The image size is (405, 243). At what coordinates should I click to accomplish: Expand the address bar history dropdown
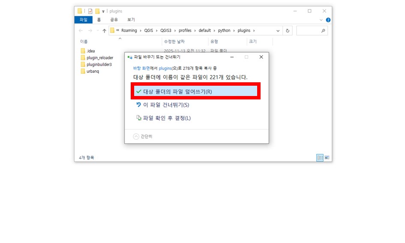point(278,31)
